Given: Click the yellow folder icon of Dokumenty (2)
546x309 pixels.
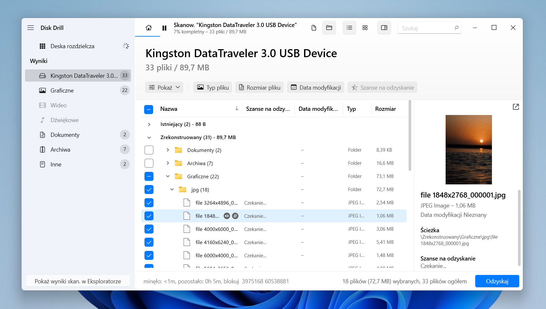Looking at the screenshot, I should coord(178,150).
